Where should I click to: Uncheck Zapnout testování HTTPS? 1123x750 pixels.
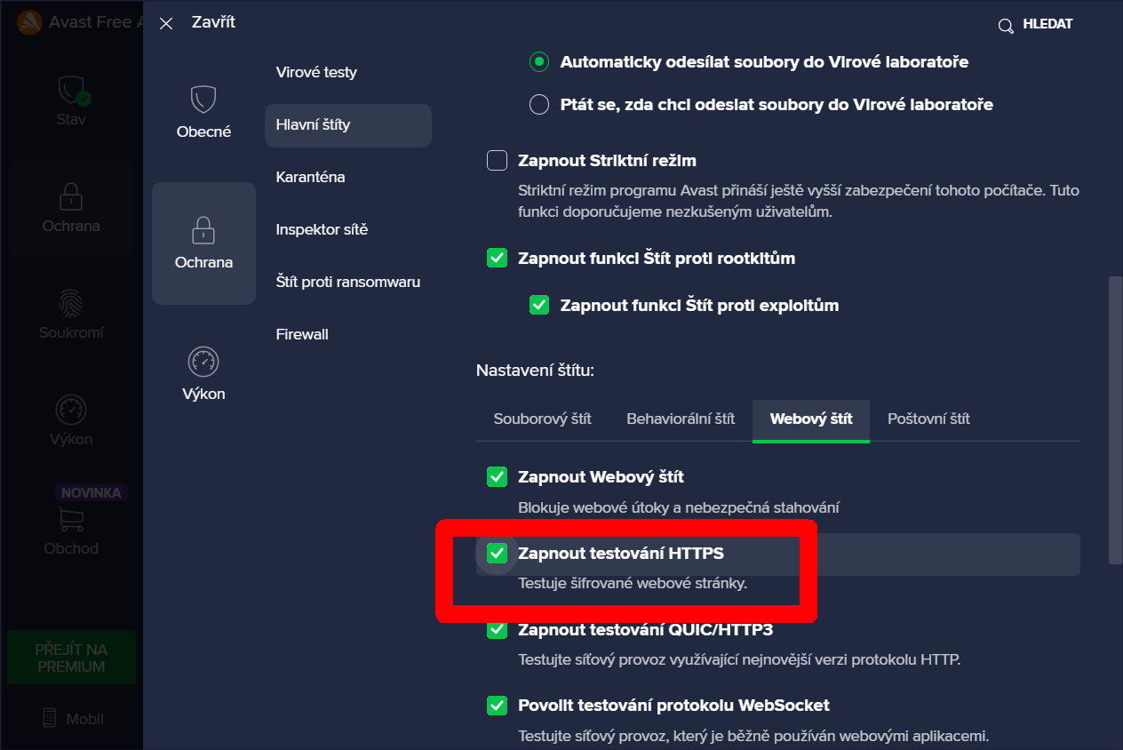pyautogui.click(x=497, y=554)
